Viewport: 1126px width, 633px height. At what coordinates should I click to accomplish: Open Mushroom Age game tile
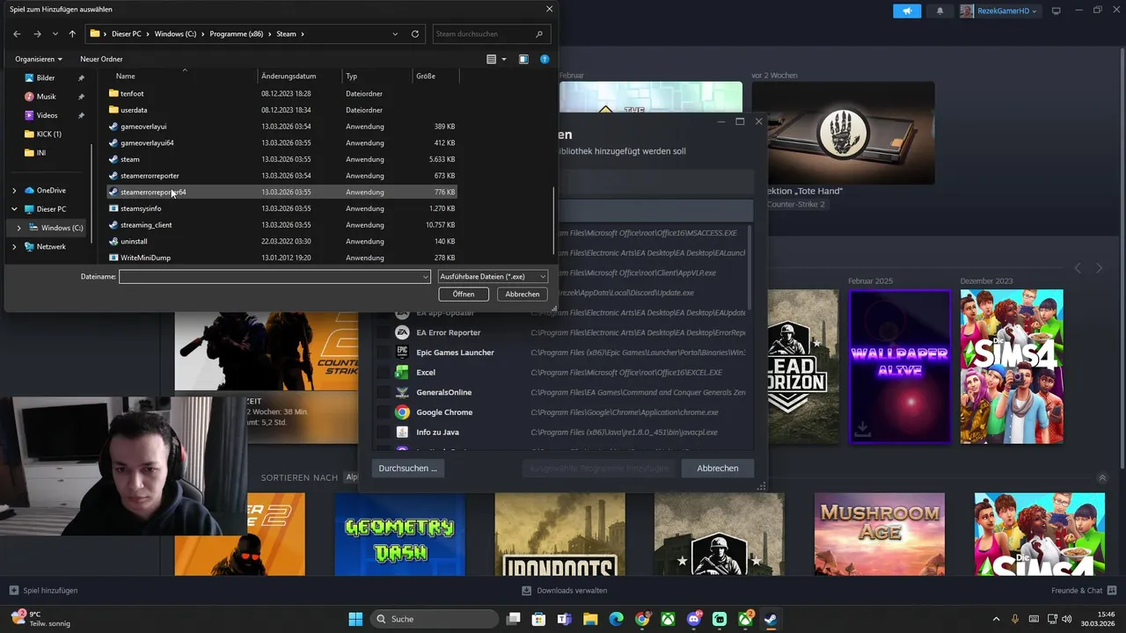[880, 534]
